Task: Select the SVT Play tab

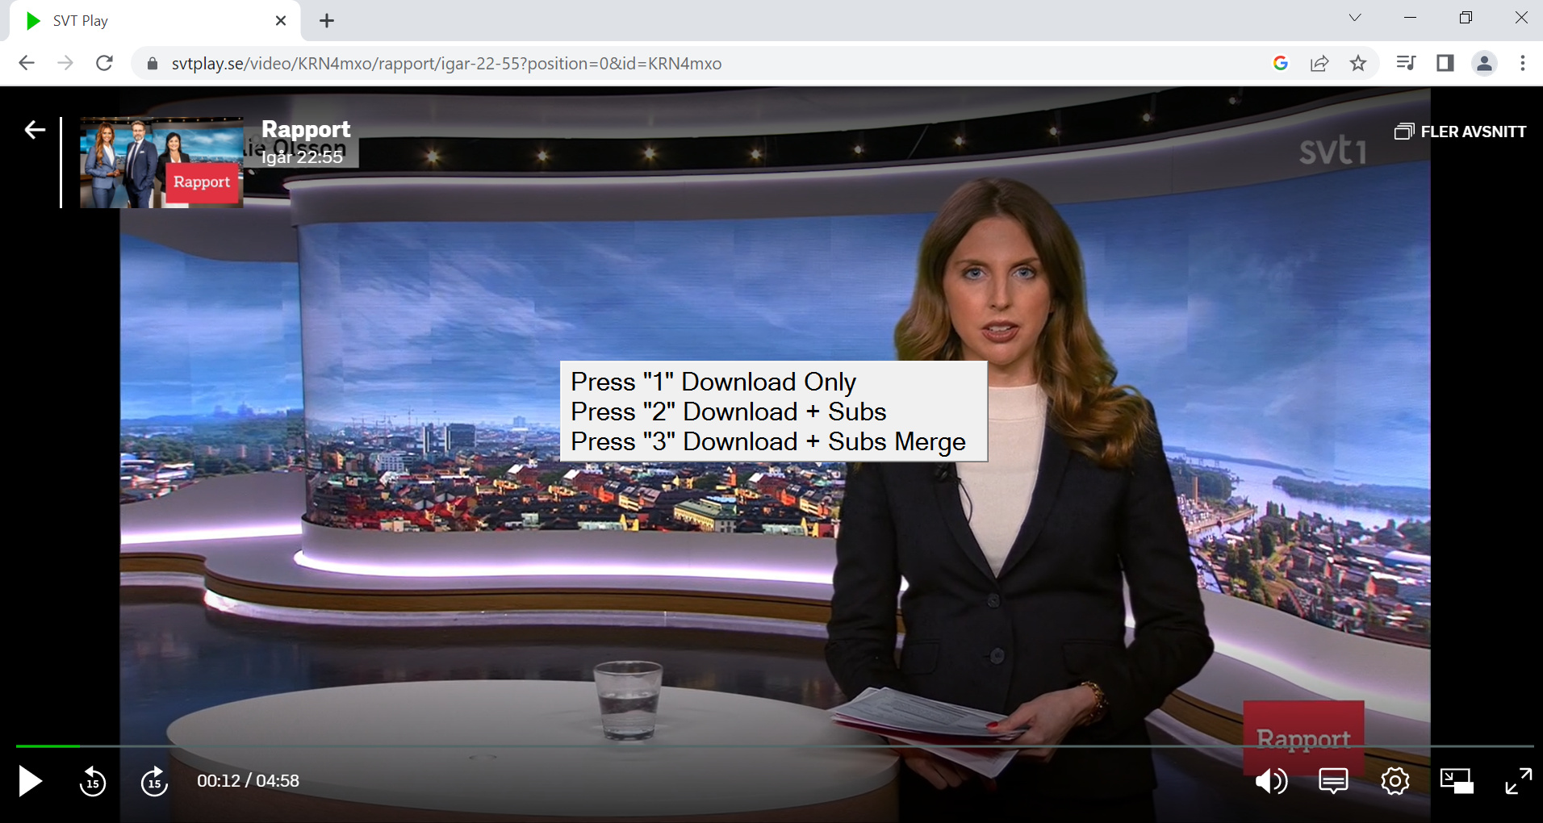Action: click(153, 21)
